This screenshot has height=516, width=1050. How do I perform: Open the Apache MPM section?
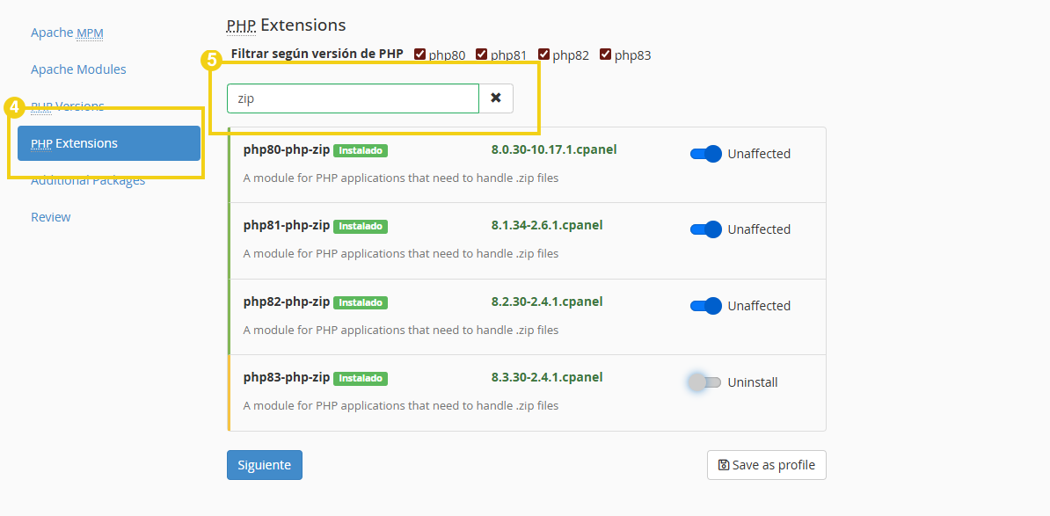click(x=67, y=32)
